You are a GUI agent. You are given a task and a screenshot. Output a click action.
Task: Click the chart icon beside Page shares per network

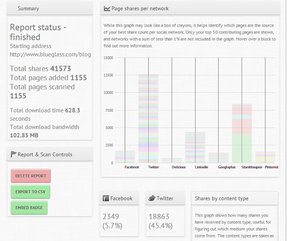tap(107, 8)
